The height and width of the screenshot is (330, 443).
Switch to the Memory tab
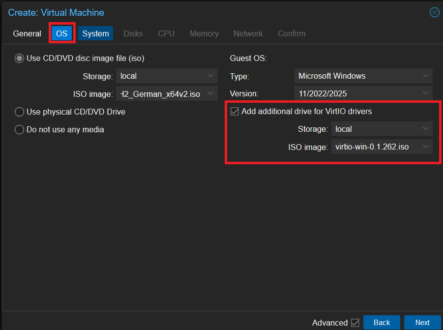(x=204, y=33)
